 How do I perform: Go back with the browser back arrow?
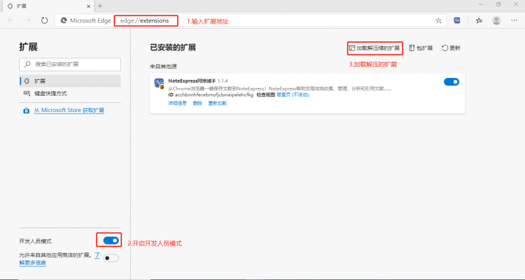pos(11,20)
